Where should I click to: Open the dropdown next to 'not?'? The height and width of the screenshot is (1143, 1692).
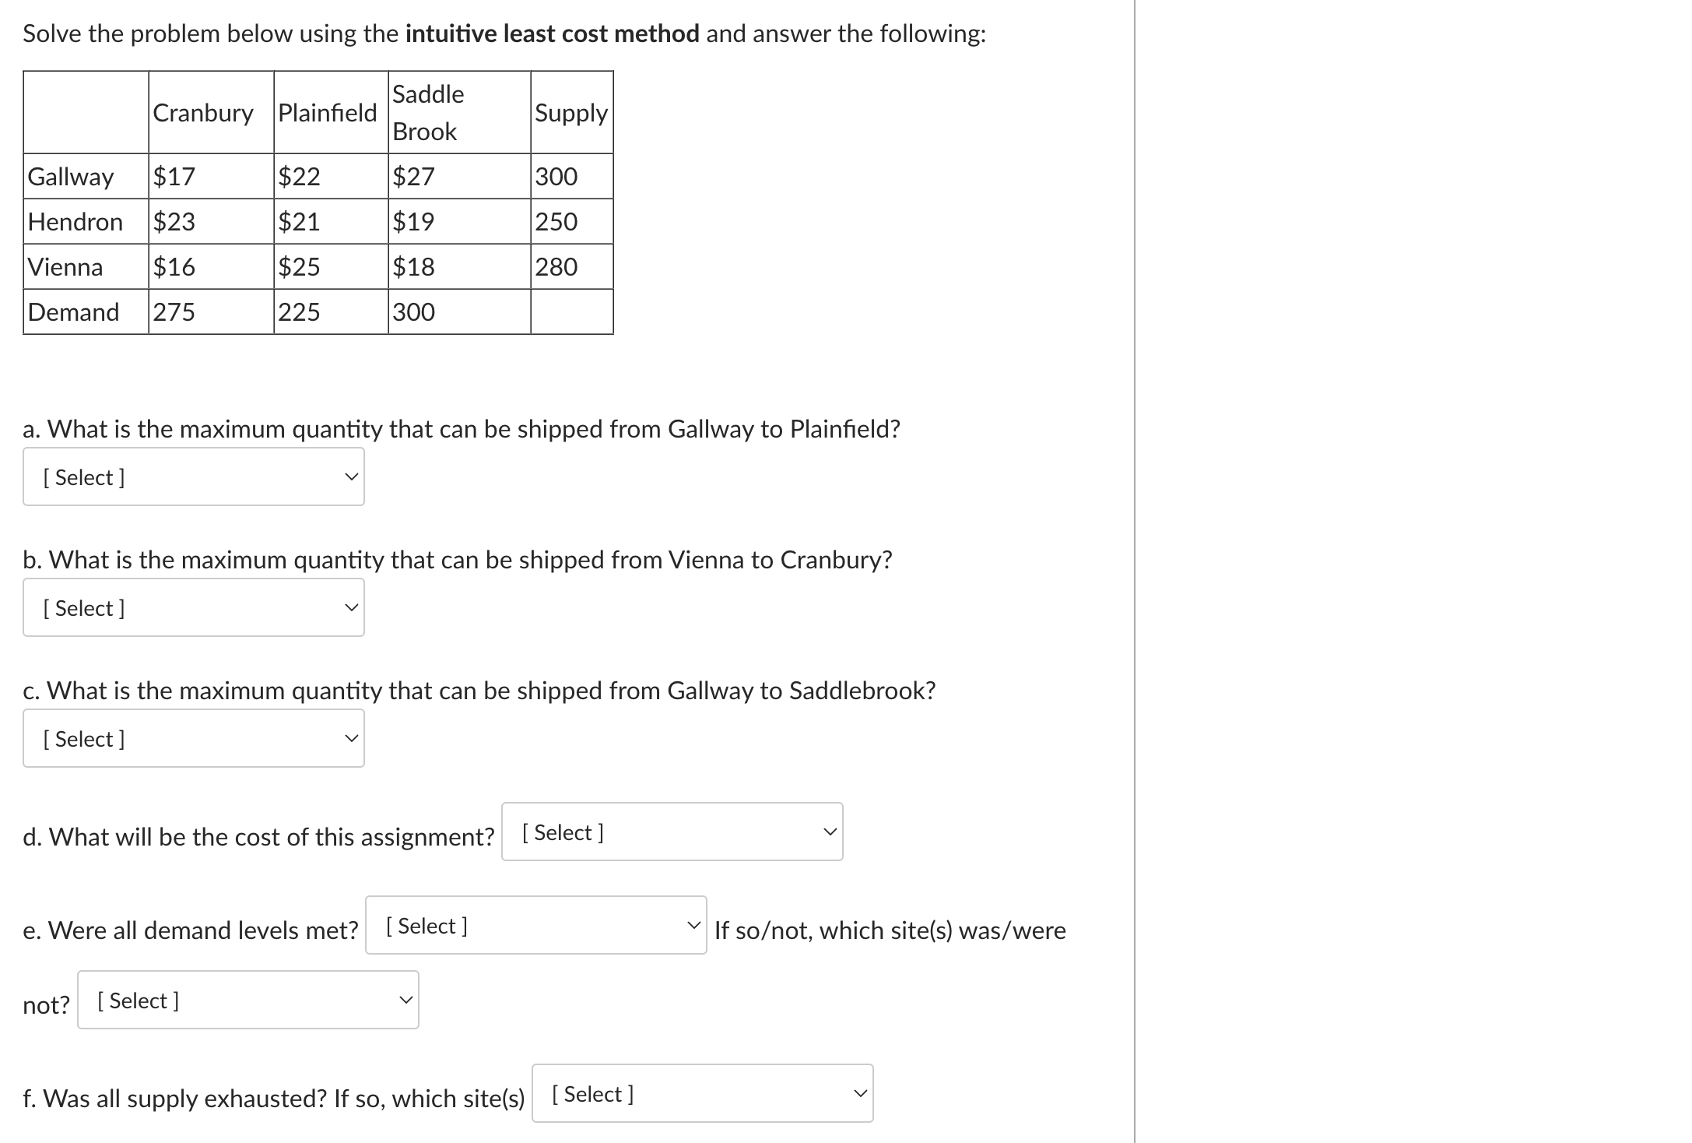coord(247,1000)
